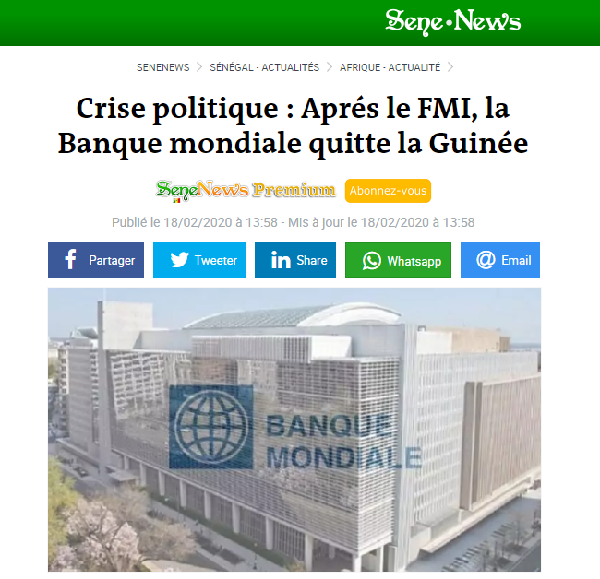Open Afrique - Actualité breadcrumb
This screenshot has width=600, height=579.
pos(390,67)
